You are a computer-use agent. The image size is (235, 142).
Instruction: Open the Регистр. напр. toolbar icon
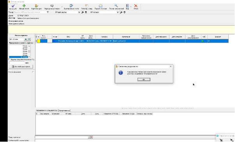[x=87, y=6]
